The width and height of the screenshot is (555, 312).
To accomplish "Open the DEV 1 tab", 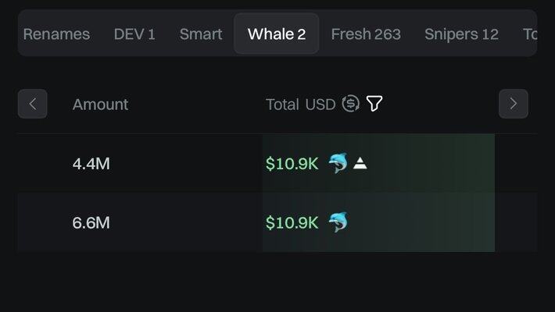I will 134,34.
